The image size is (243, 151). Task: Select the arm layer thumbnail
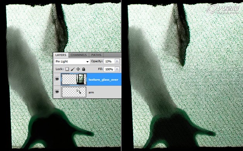click(74, 92)
